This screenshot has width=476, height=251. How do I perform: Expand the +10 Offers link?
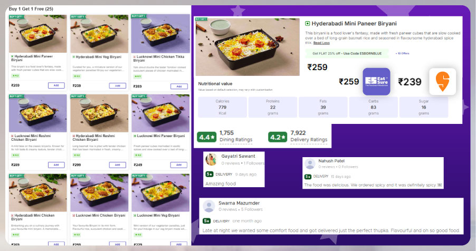click(x=402, y=53)
